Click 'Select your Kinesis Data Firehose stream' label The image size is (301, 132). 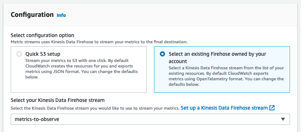tap(58, 100)
